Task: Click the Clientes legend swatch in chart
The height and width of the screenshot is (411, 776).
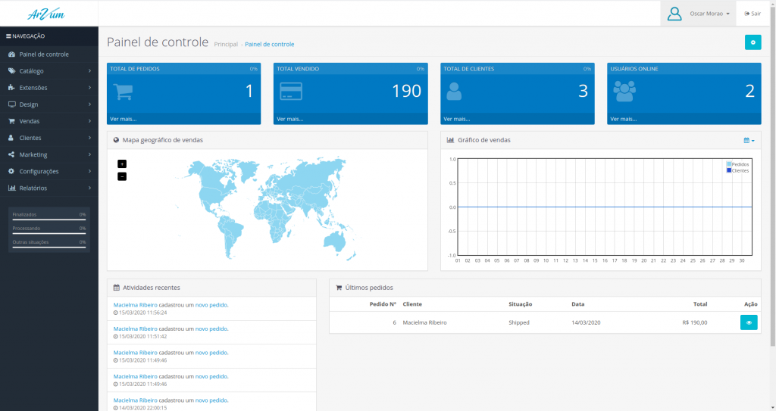Action: (729, 170)
